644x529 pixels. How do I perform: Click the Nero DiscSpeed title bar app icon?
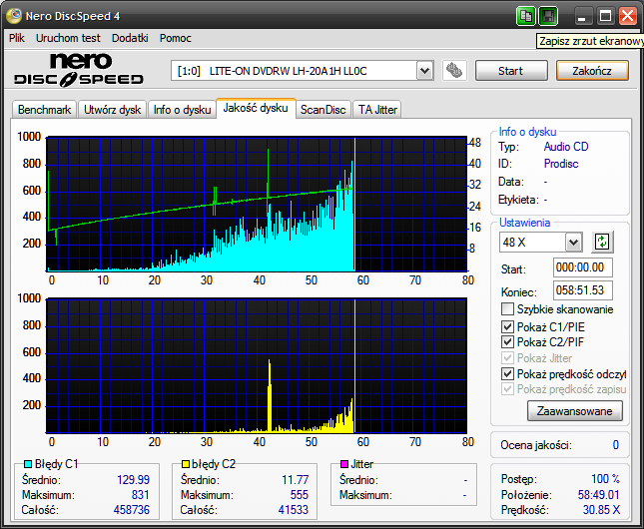tap(14, 16)
